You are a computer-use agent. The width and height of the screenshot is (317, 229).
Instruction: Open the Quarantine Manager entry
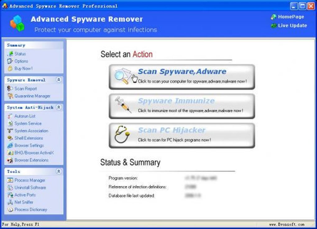point(32,96)
